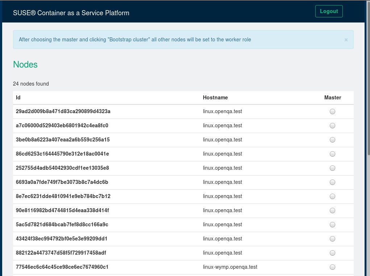Click hostname linux.openqa.test in row 5ac5d7821d68
This screenshot has width=370, height=276.
(223, 225)
